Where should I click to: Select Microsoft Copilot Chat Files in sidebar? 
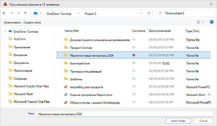coord(31,86)
